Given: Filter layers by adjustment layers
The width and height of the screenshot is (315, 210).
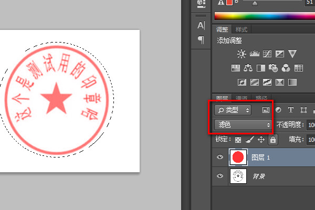Looking at the screenshot, I should click(278, 110).
